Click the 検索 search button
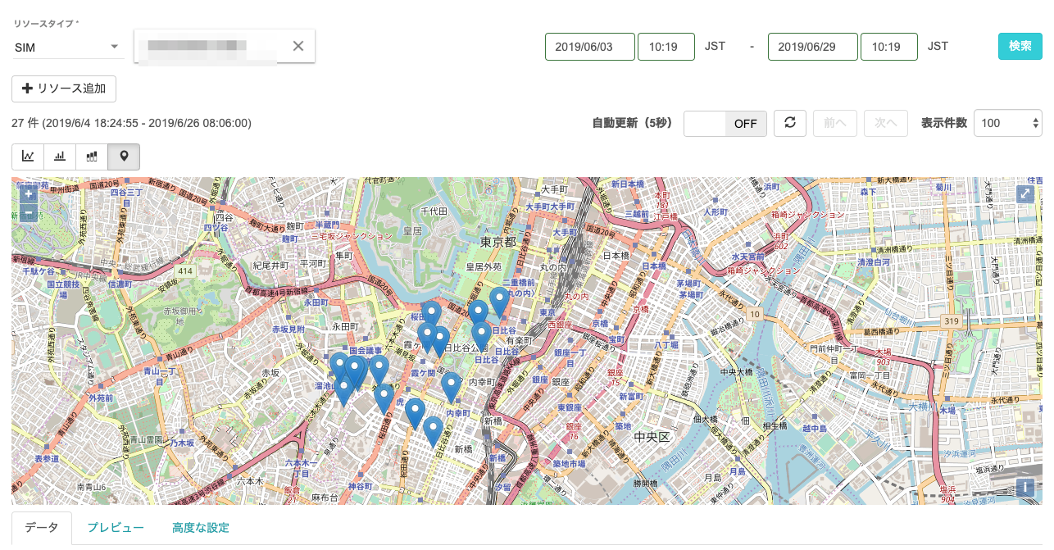This screenshot has height=550, width=1054. point(1020,46)
